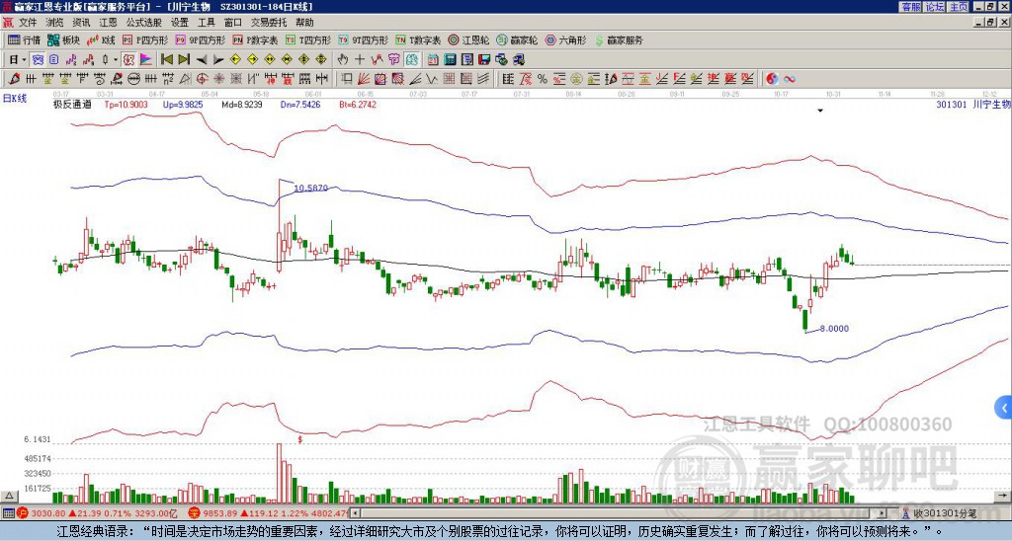
Task: Click the 客服 customer service button
Action: pyautogui.click(x=910, y=7)
